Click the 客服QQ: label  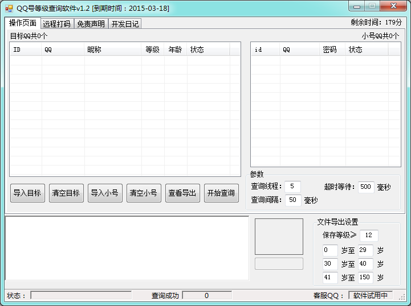328,296
